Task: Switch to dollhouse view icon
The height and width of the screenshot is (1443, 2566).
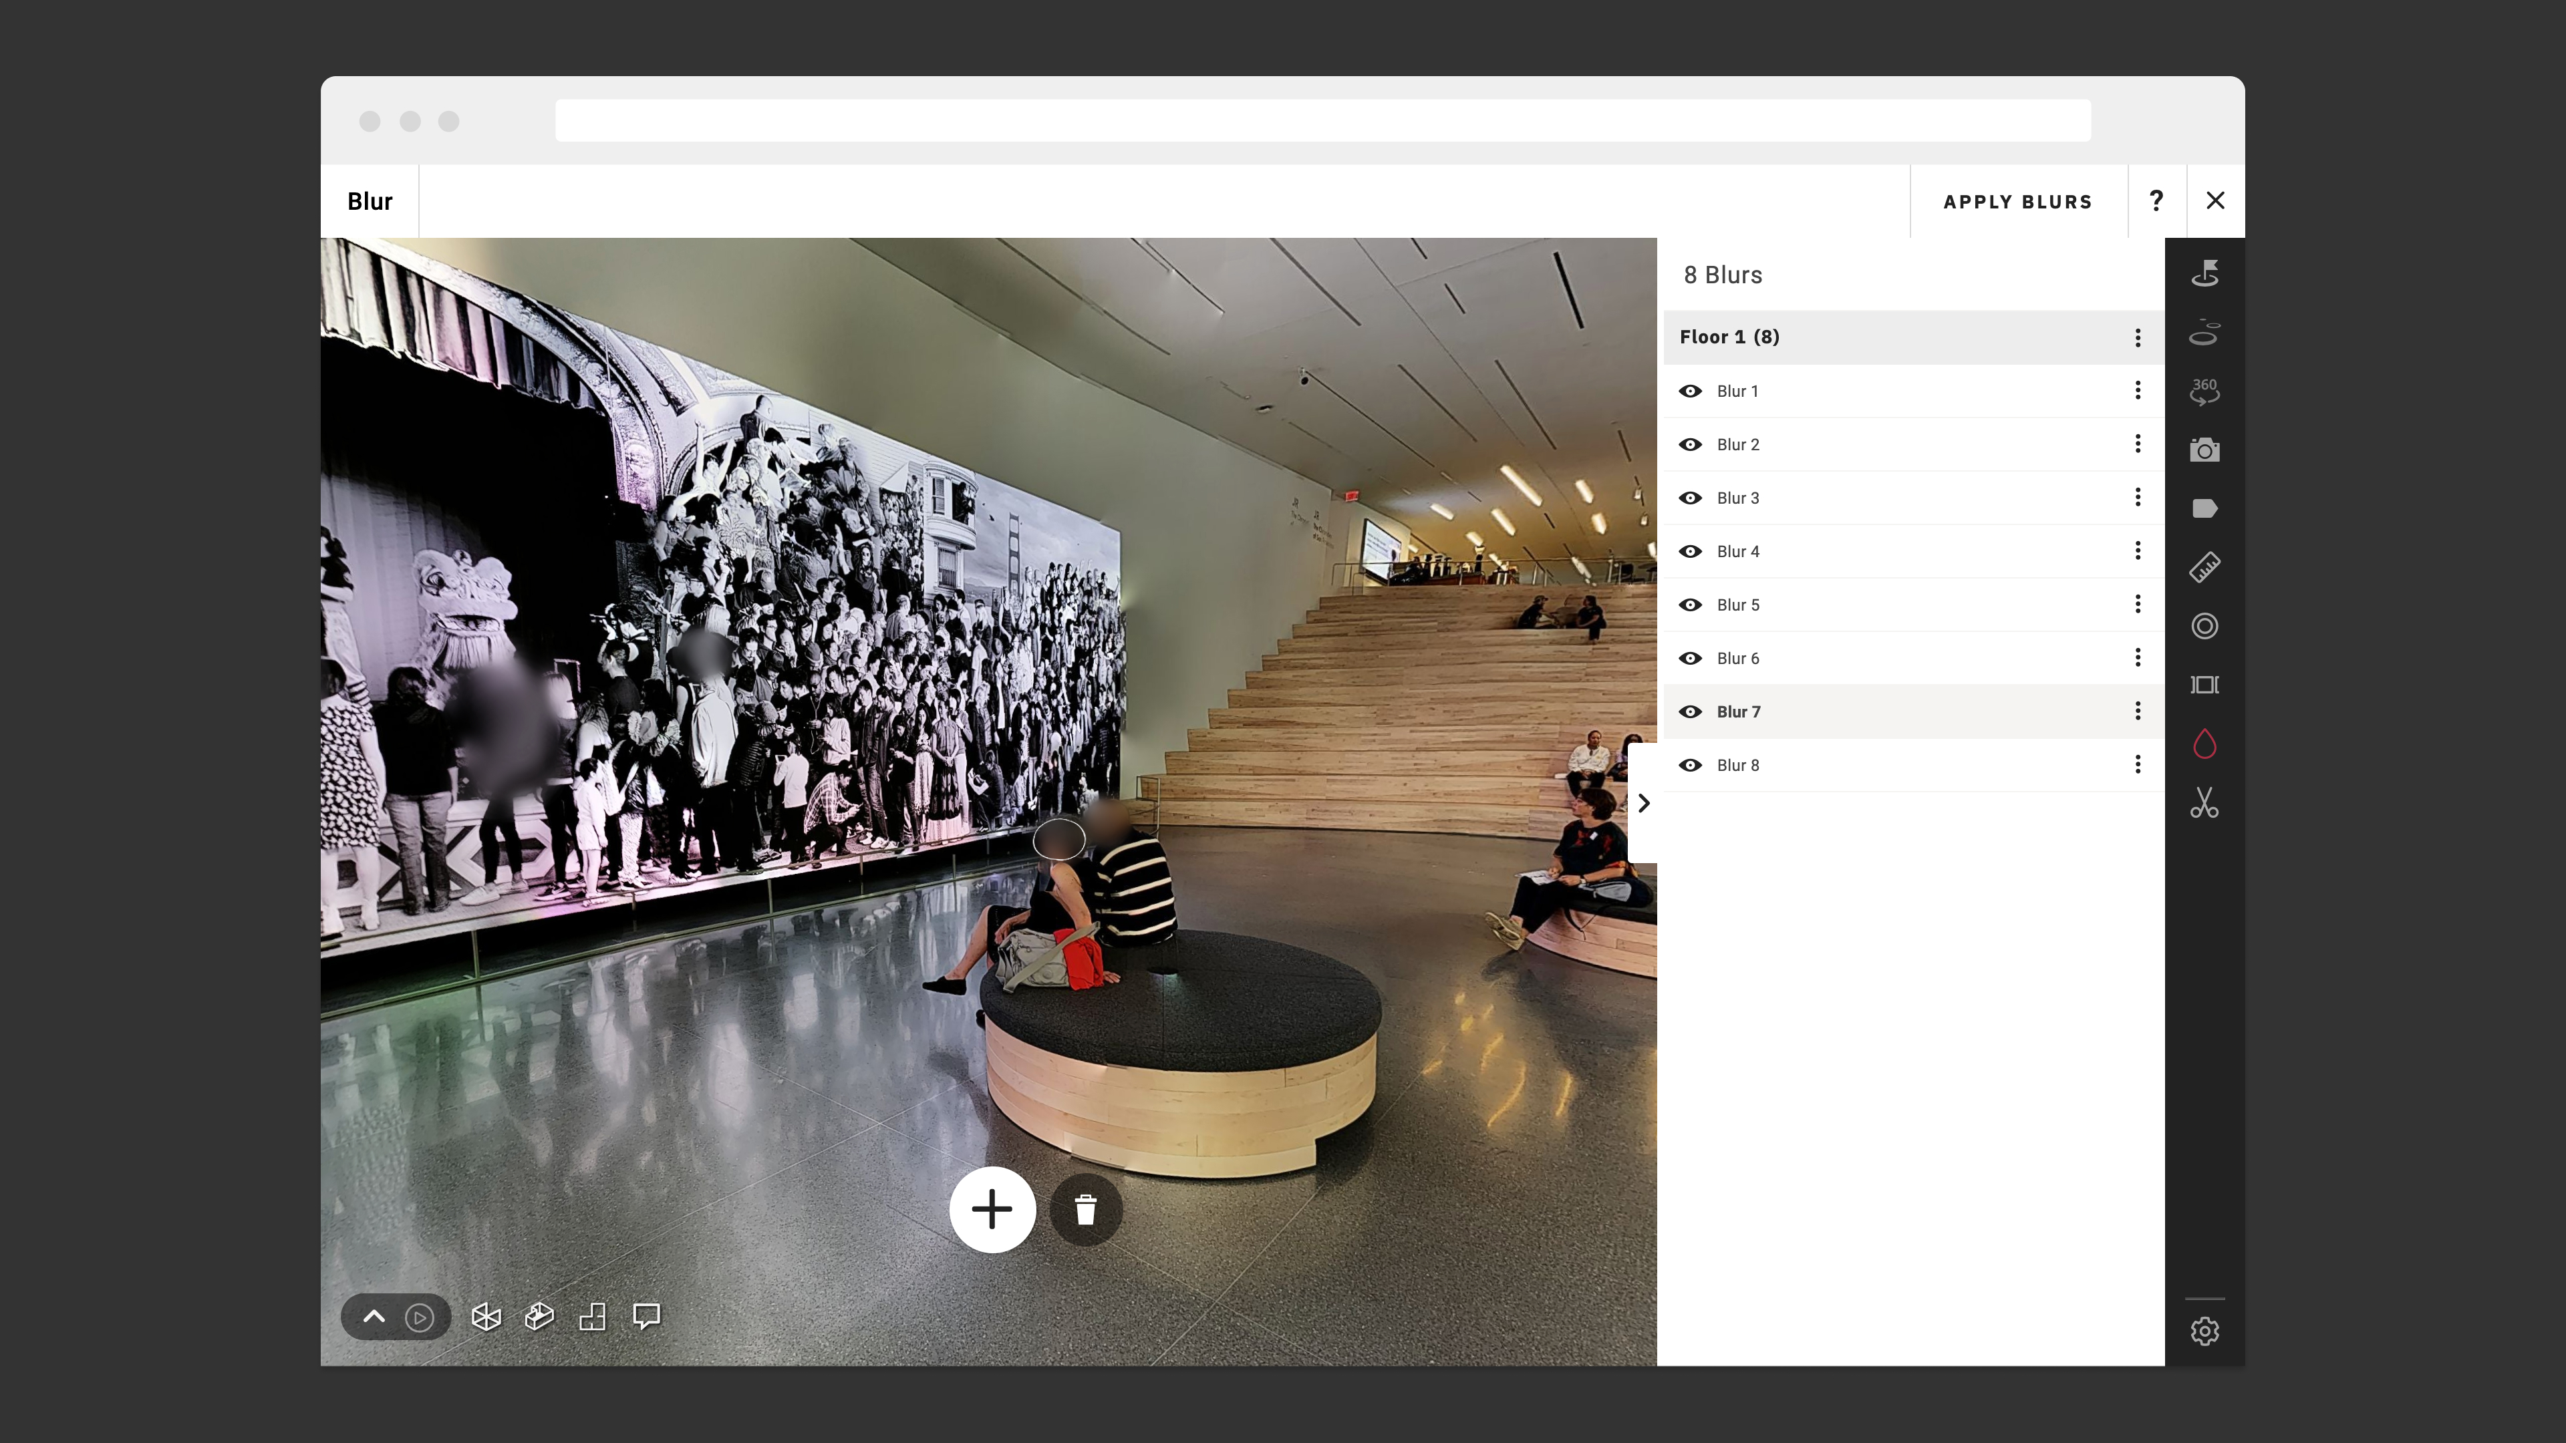Action: click(x=486, y=1317)
